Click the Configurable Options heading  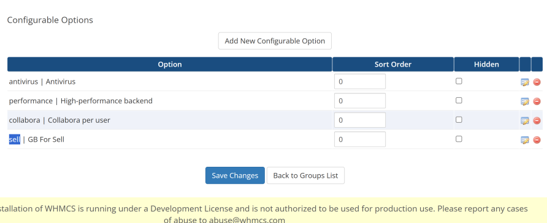point(50,20)
